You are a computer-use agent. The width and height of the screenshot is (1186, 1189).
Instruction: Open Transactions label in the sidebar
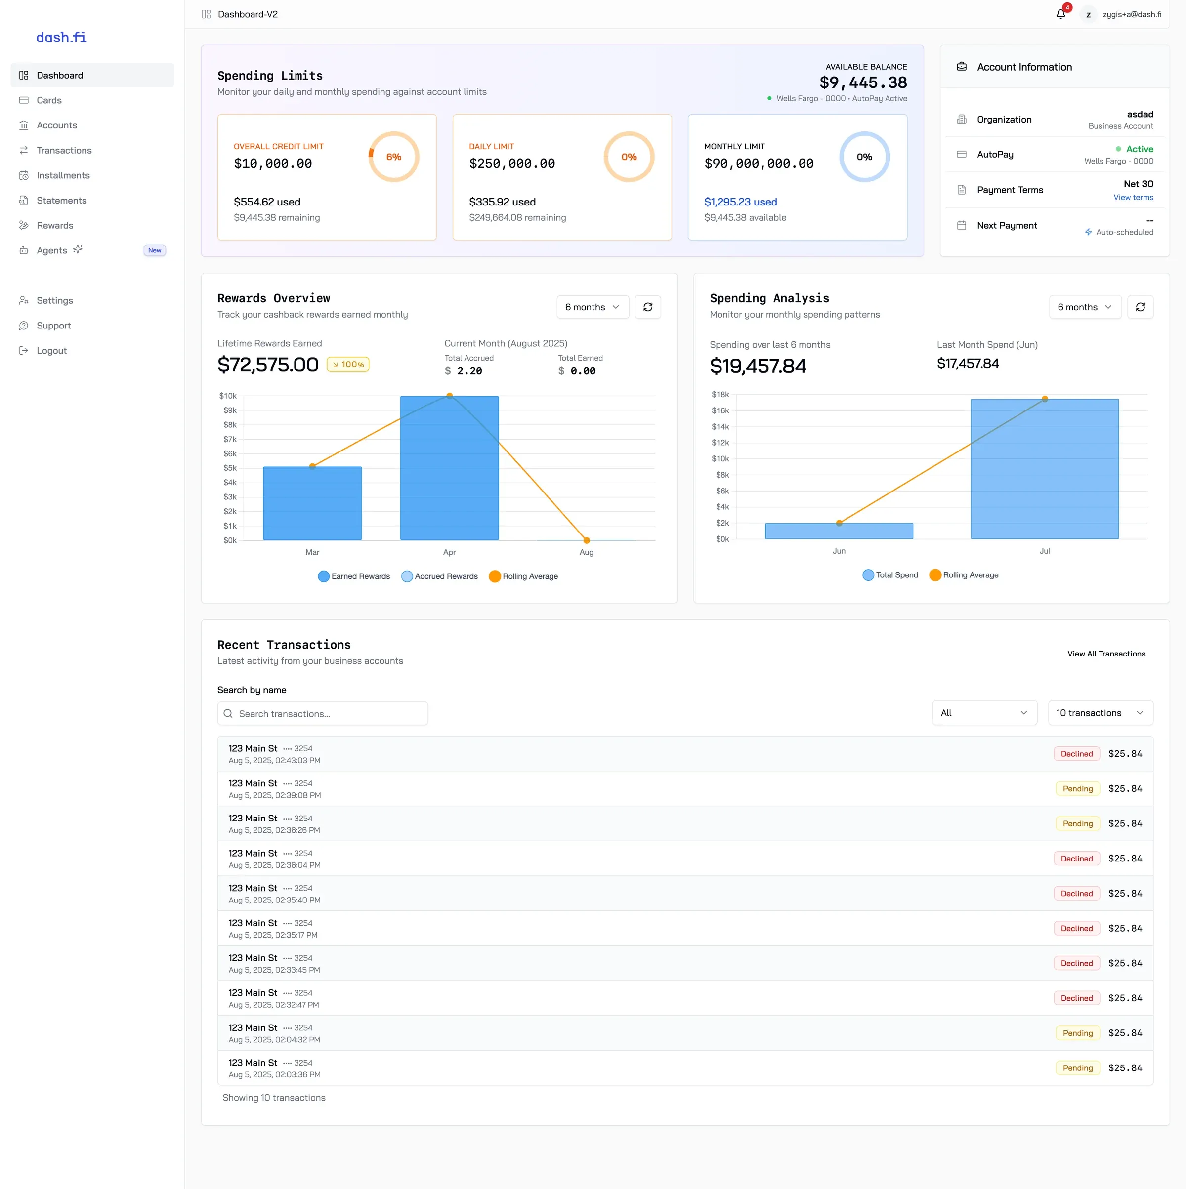pyautogui.click(x=64, y=150)
